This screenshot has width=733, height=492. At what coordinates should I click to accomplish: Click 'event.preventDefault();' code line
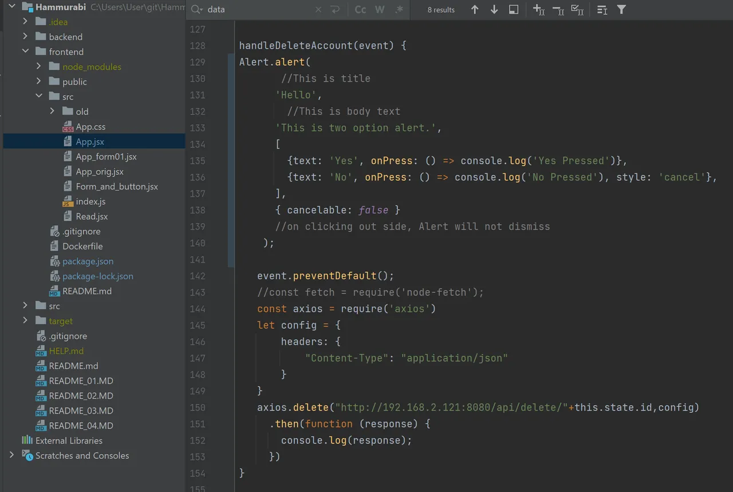(326, 276)
